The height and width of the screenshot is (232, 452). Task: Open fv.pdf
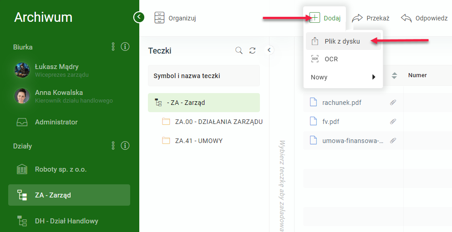[330, 122]
